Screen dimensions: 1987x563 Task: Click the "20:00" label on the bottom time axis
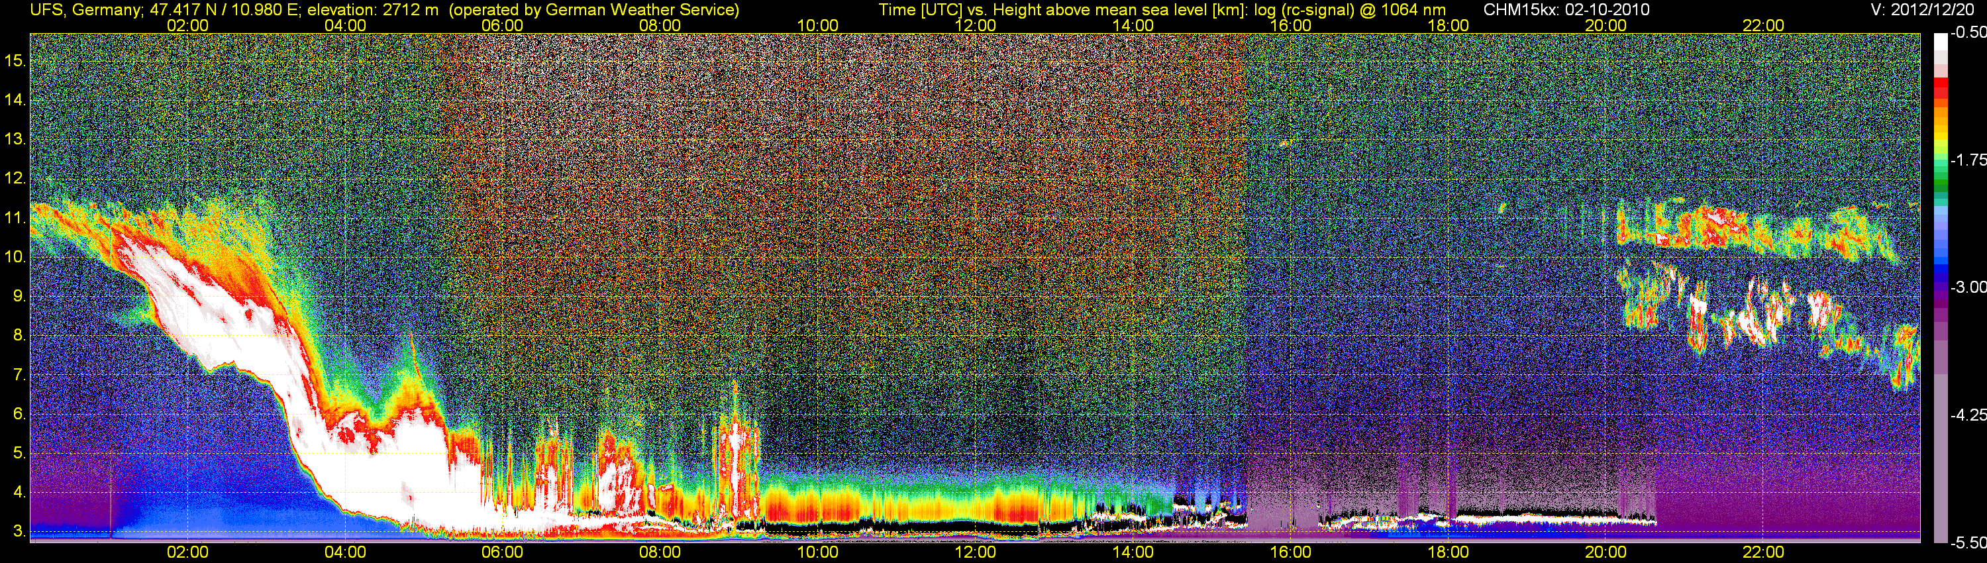pos(1606,552)
